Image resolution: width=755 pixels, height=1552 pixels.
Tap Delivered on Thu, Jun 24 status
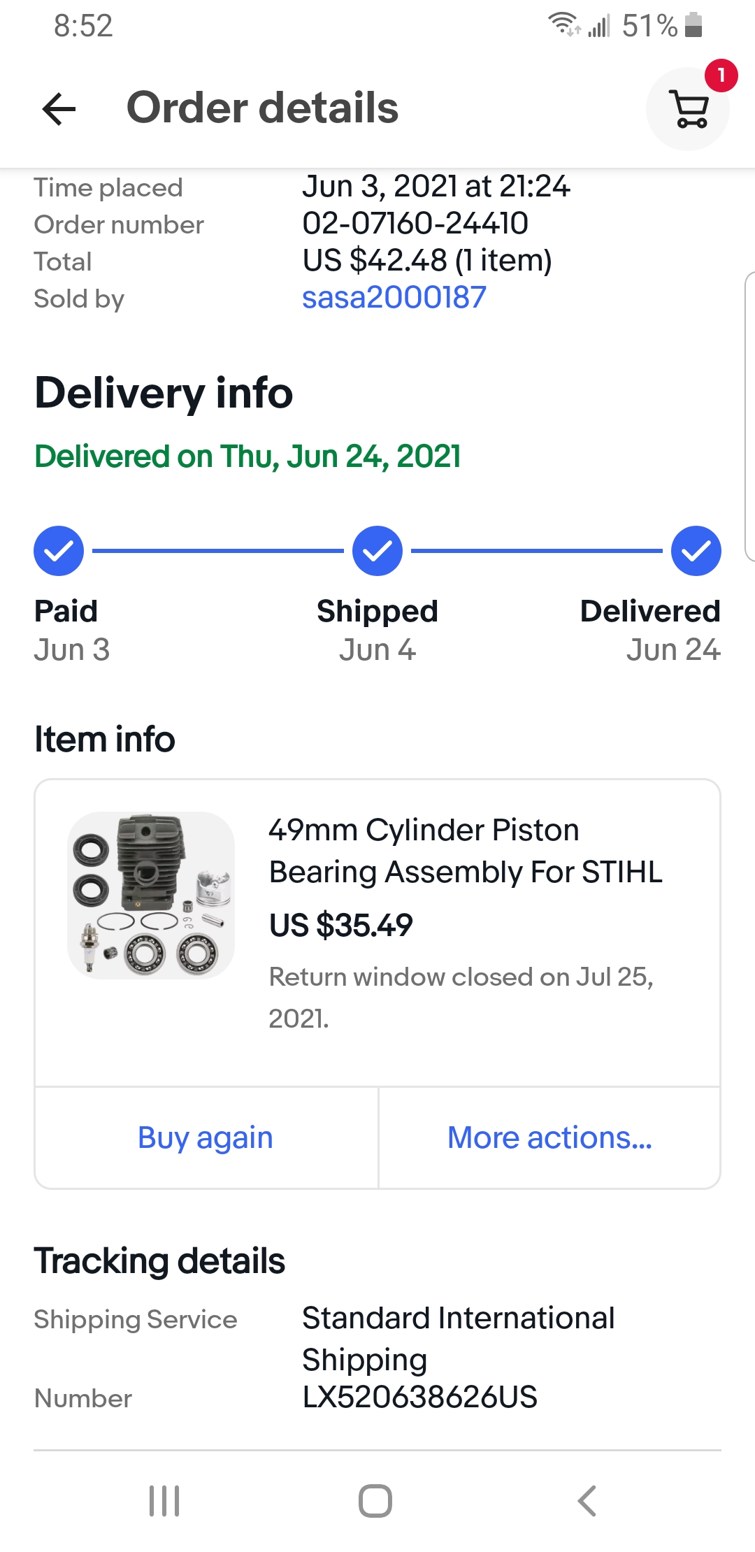click(247, 457)
